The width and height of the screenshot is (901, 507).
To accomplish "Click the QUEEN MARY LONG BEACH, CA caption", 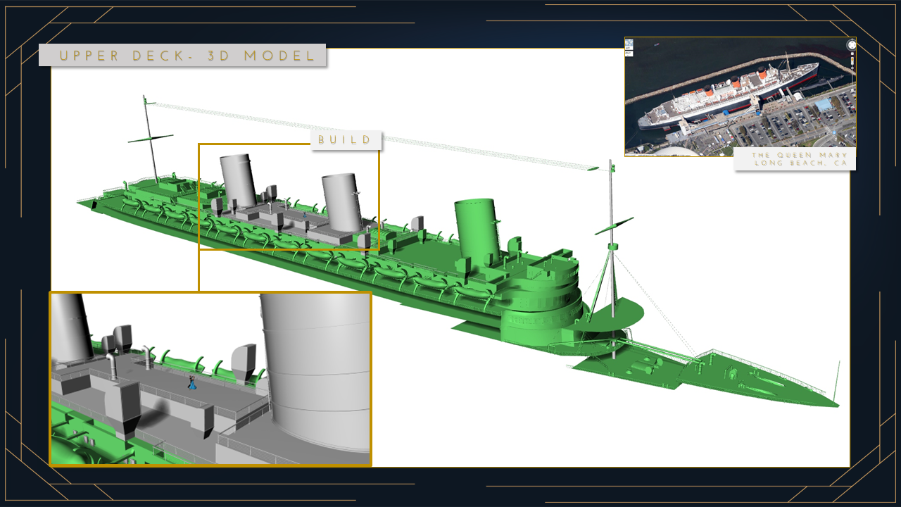I will [794, 158].
